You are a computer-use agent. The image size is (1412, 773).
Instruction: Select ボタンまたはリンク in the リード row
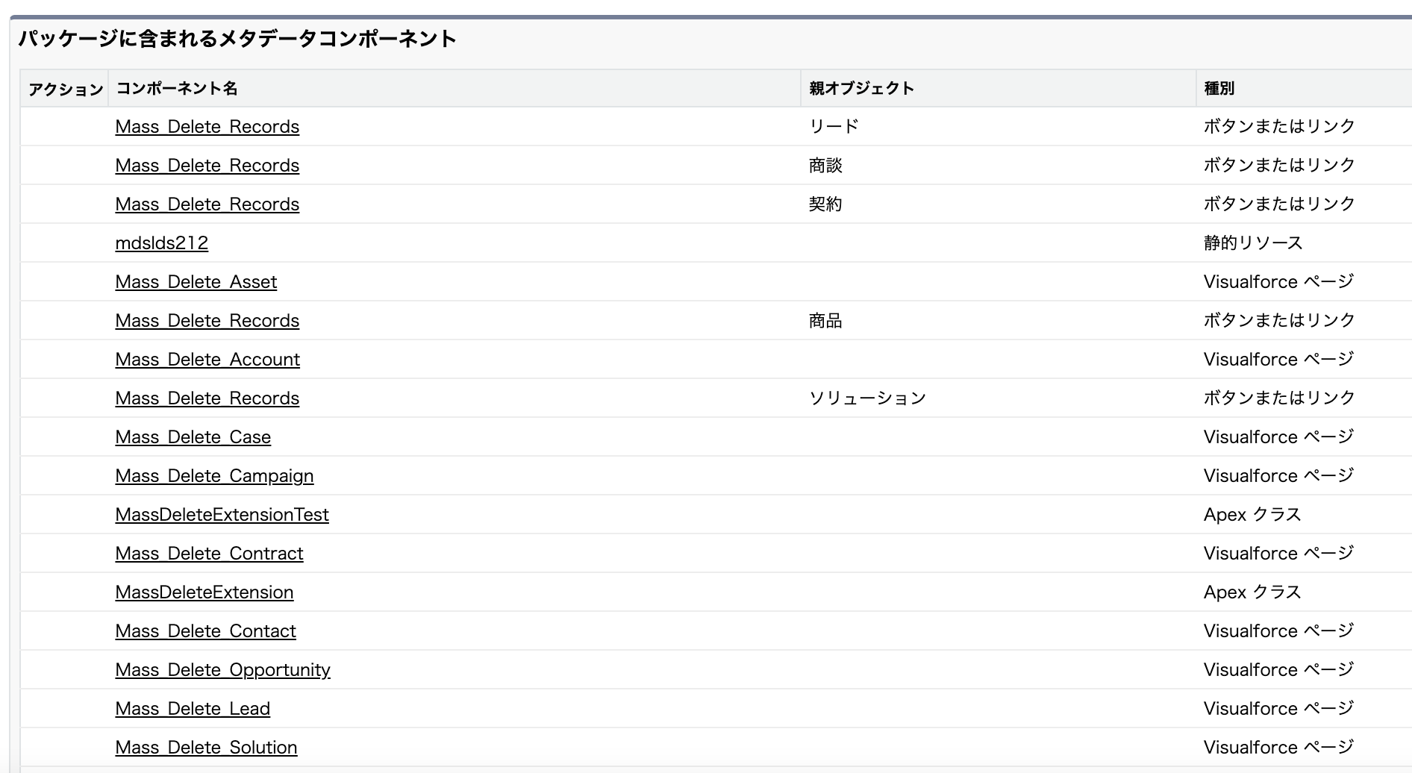(1279, 126)
